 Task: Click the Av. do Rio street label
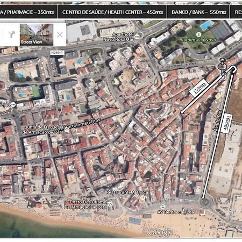tap(218, 121)
